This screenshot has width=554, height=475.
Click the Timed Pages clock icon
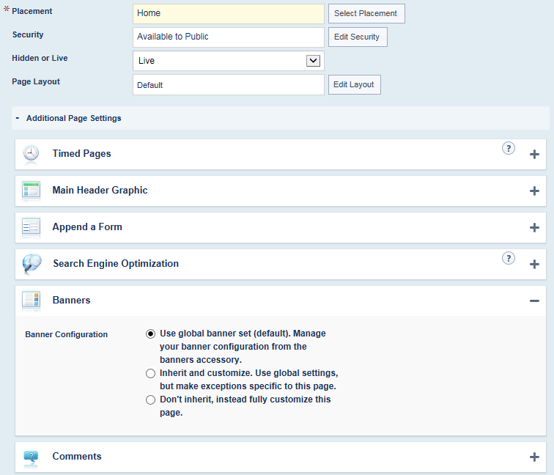pos(31,153)
